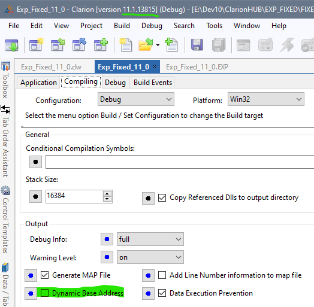Viewport: 314px width, 307px height.
Task: Expand the Platform Win32 dropdown
Action: click(x=266, y=99)
